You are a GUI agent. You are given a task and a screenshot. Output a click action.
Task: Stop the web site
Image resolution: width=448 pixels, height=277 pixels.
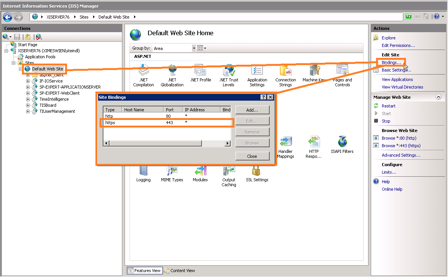(386, 121)
